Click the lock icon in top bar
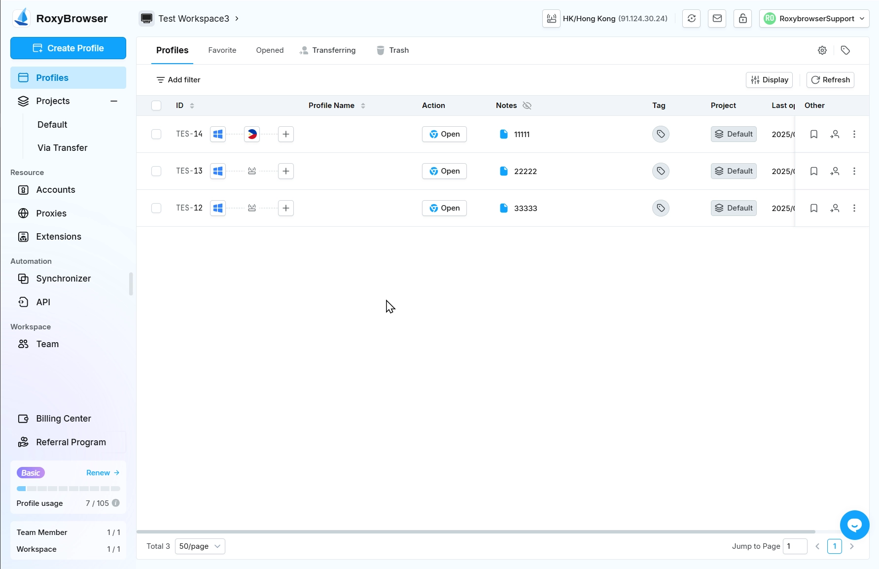 click(742, 19)
